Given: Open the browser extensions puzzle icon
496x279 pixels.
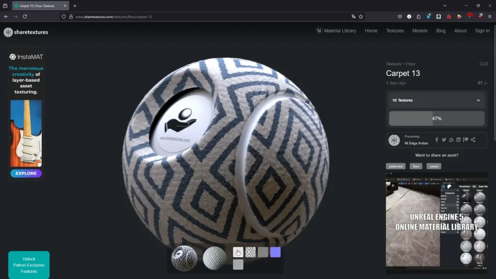Looking at the screenshot, I should tap(418, 16).
